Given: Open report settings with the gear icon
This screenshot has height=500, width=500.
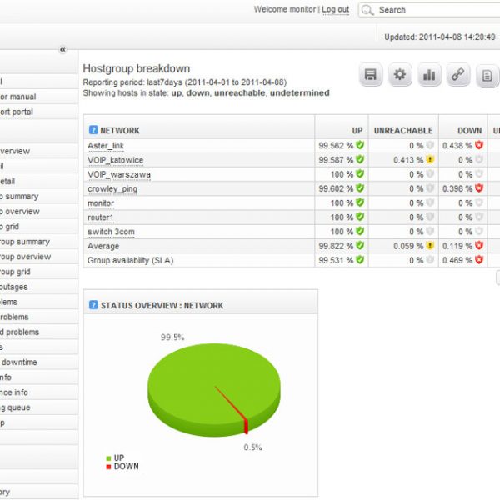Looking at the screenshot, I should 400,75.
